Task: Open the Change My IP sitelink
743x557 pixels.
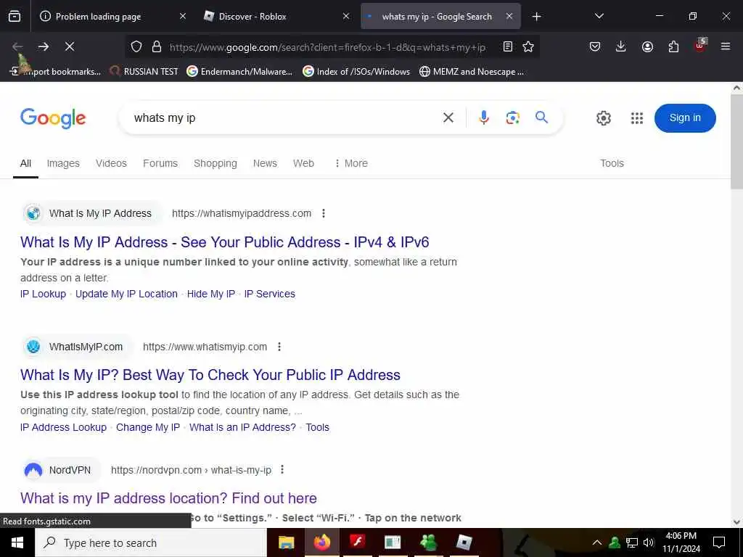Action: click(148, 427)
